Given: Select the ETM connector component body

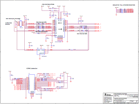Looking at the screenshot, I should [32, 84].
